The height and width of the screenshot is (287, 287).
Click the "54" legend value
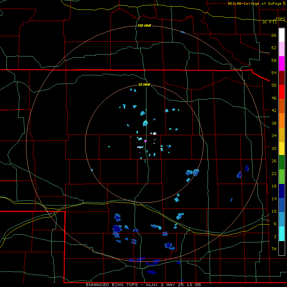pyautogui.click(x=274, y=73)
